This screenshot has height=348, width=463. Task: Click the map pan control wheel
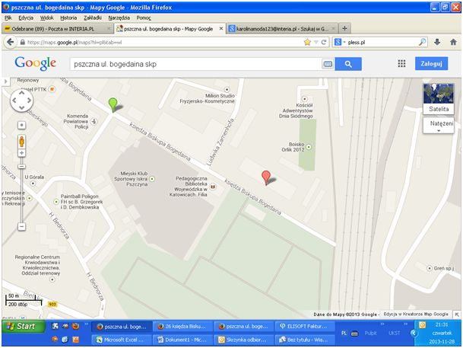click(21, 101)
